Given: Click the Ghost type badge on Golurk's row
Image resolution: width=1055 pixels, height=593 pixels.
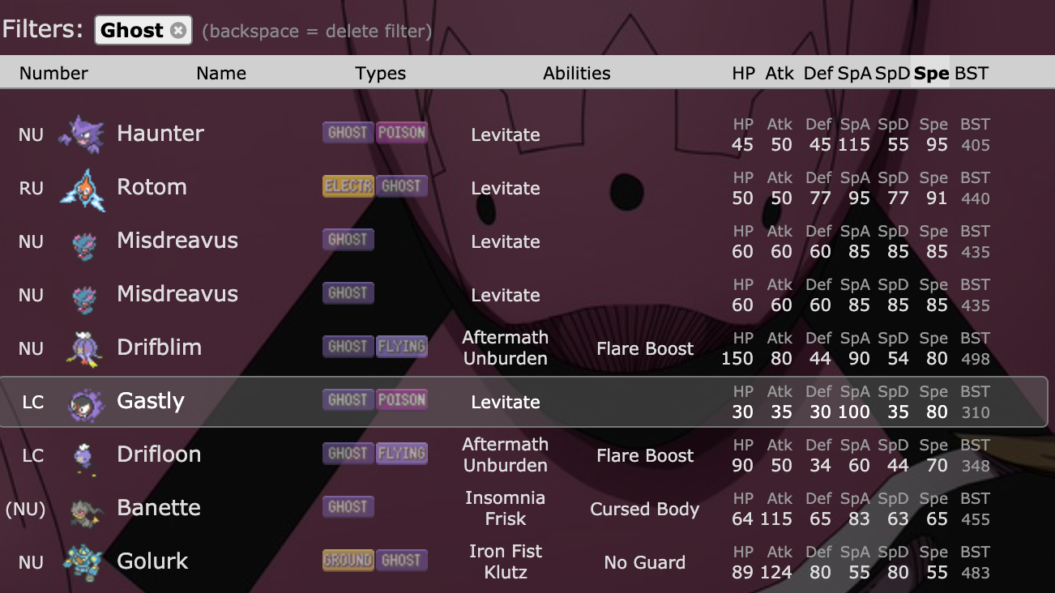Looking at the screenshot, I should [x=401, y=561].
